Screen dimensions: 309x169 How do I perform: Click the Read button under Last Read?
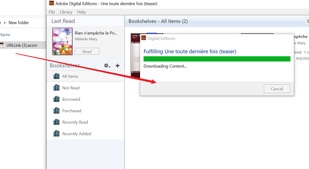click(87, 51)
